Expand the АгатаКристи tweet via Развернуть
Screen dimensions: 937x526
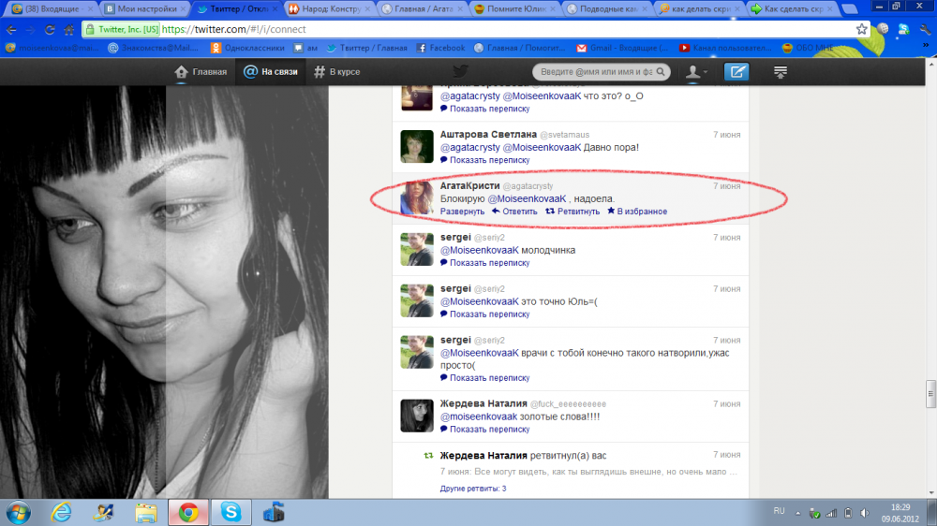point(462,212)
